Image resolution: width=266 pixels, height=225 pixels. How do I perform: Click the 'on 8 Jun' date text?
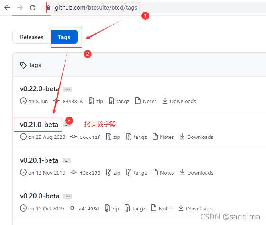(38, 101)
